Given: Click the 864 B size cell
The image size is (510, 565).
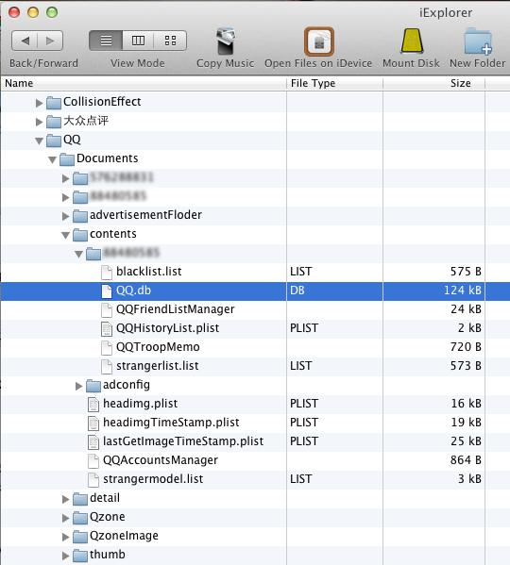Looking at the screenshot, I should (x=433, y=460).
